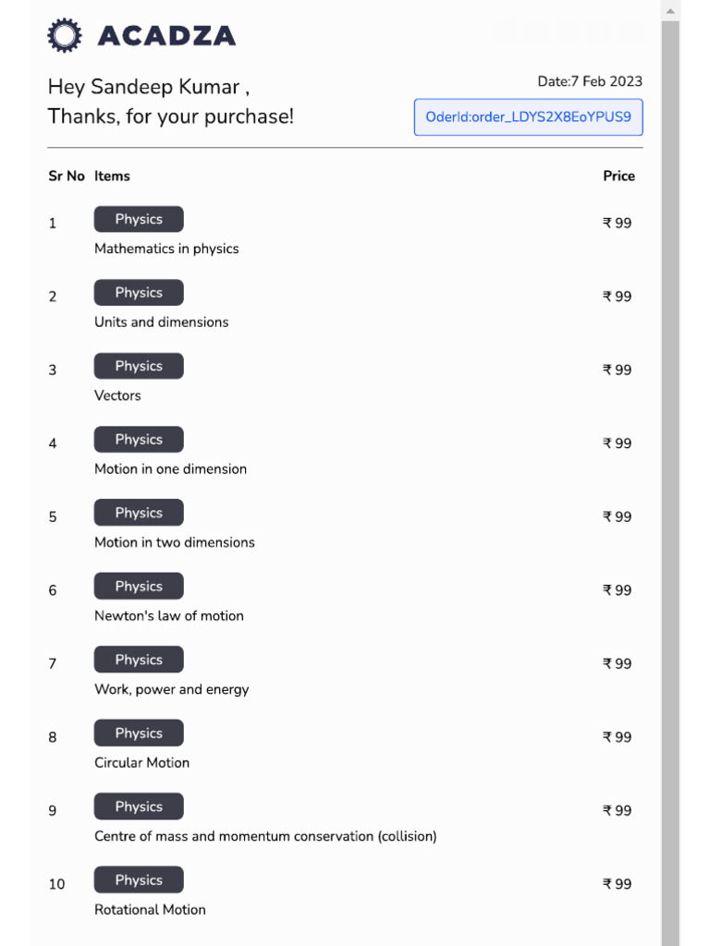Viewport: 710px width, 946px height.
Task: Select Physics tag for Motion in one dimension
Action: [139, 440]
